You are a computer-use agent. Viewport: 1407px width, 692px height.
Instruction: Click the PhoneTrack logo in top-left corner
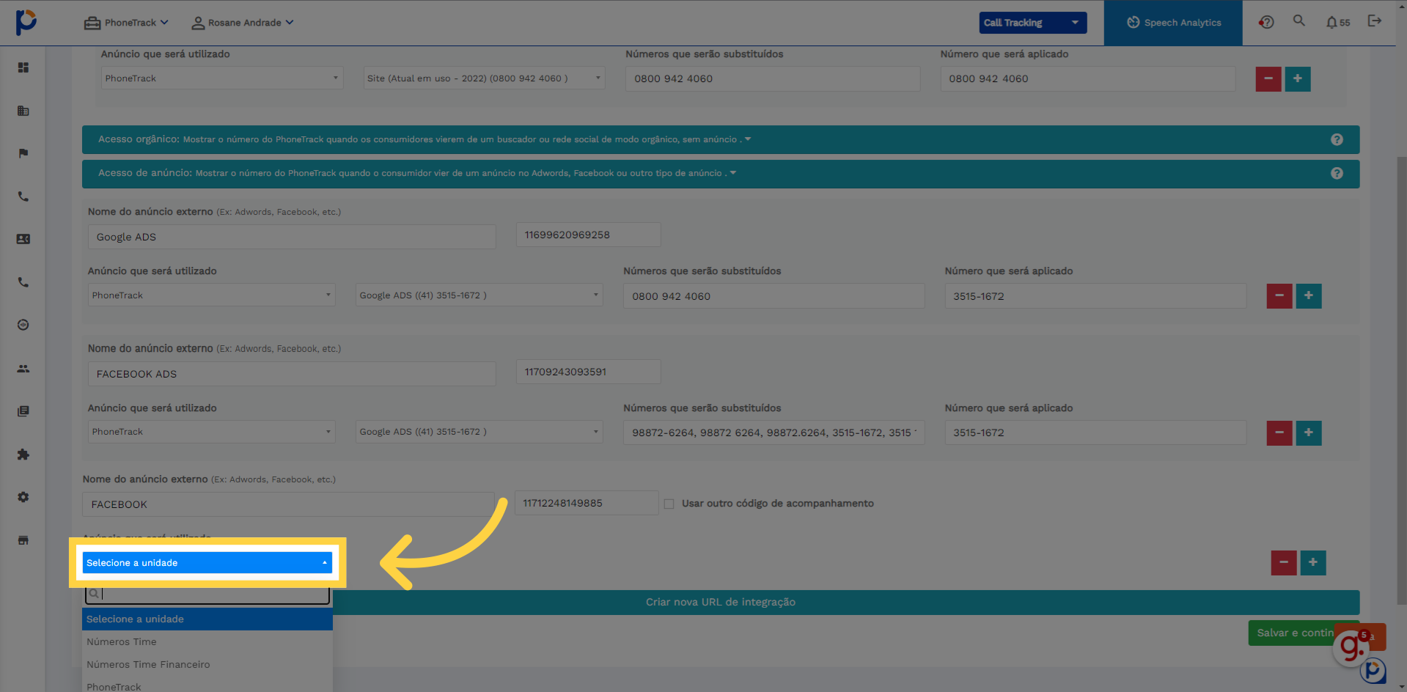point(26,22)
